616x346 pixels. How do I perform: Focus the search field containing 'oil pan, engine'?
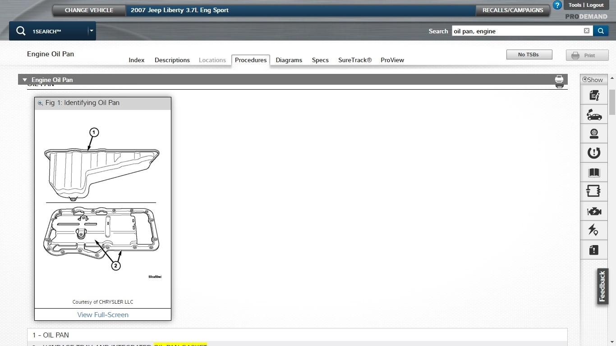pos(517,31)
